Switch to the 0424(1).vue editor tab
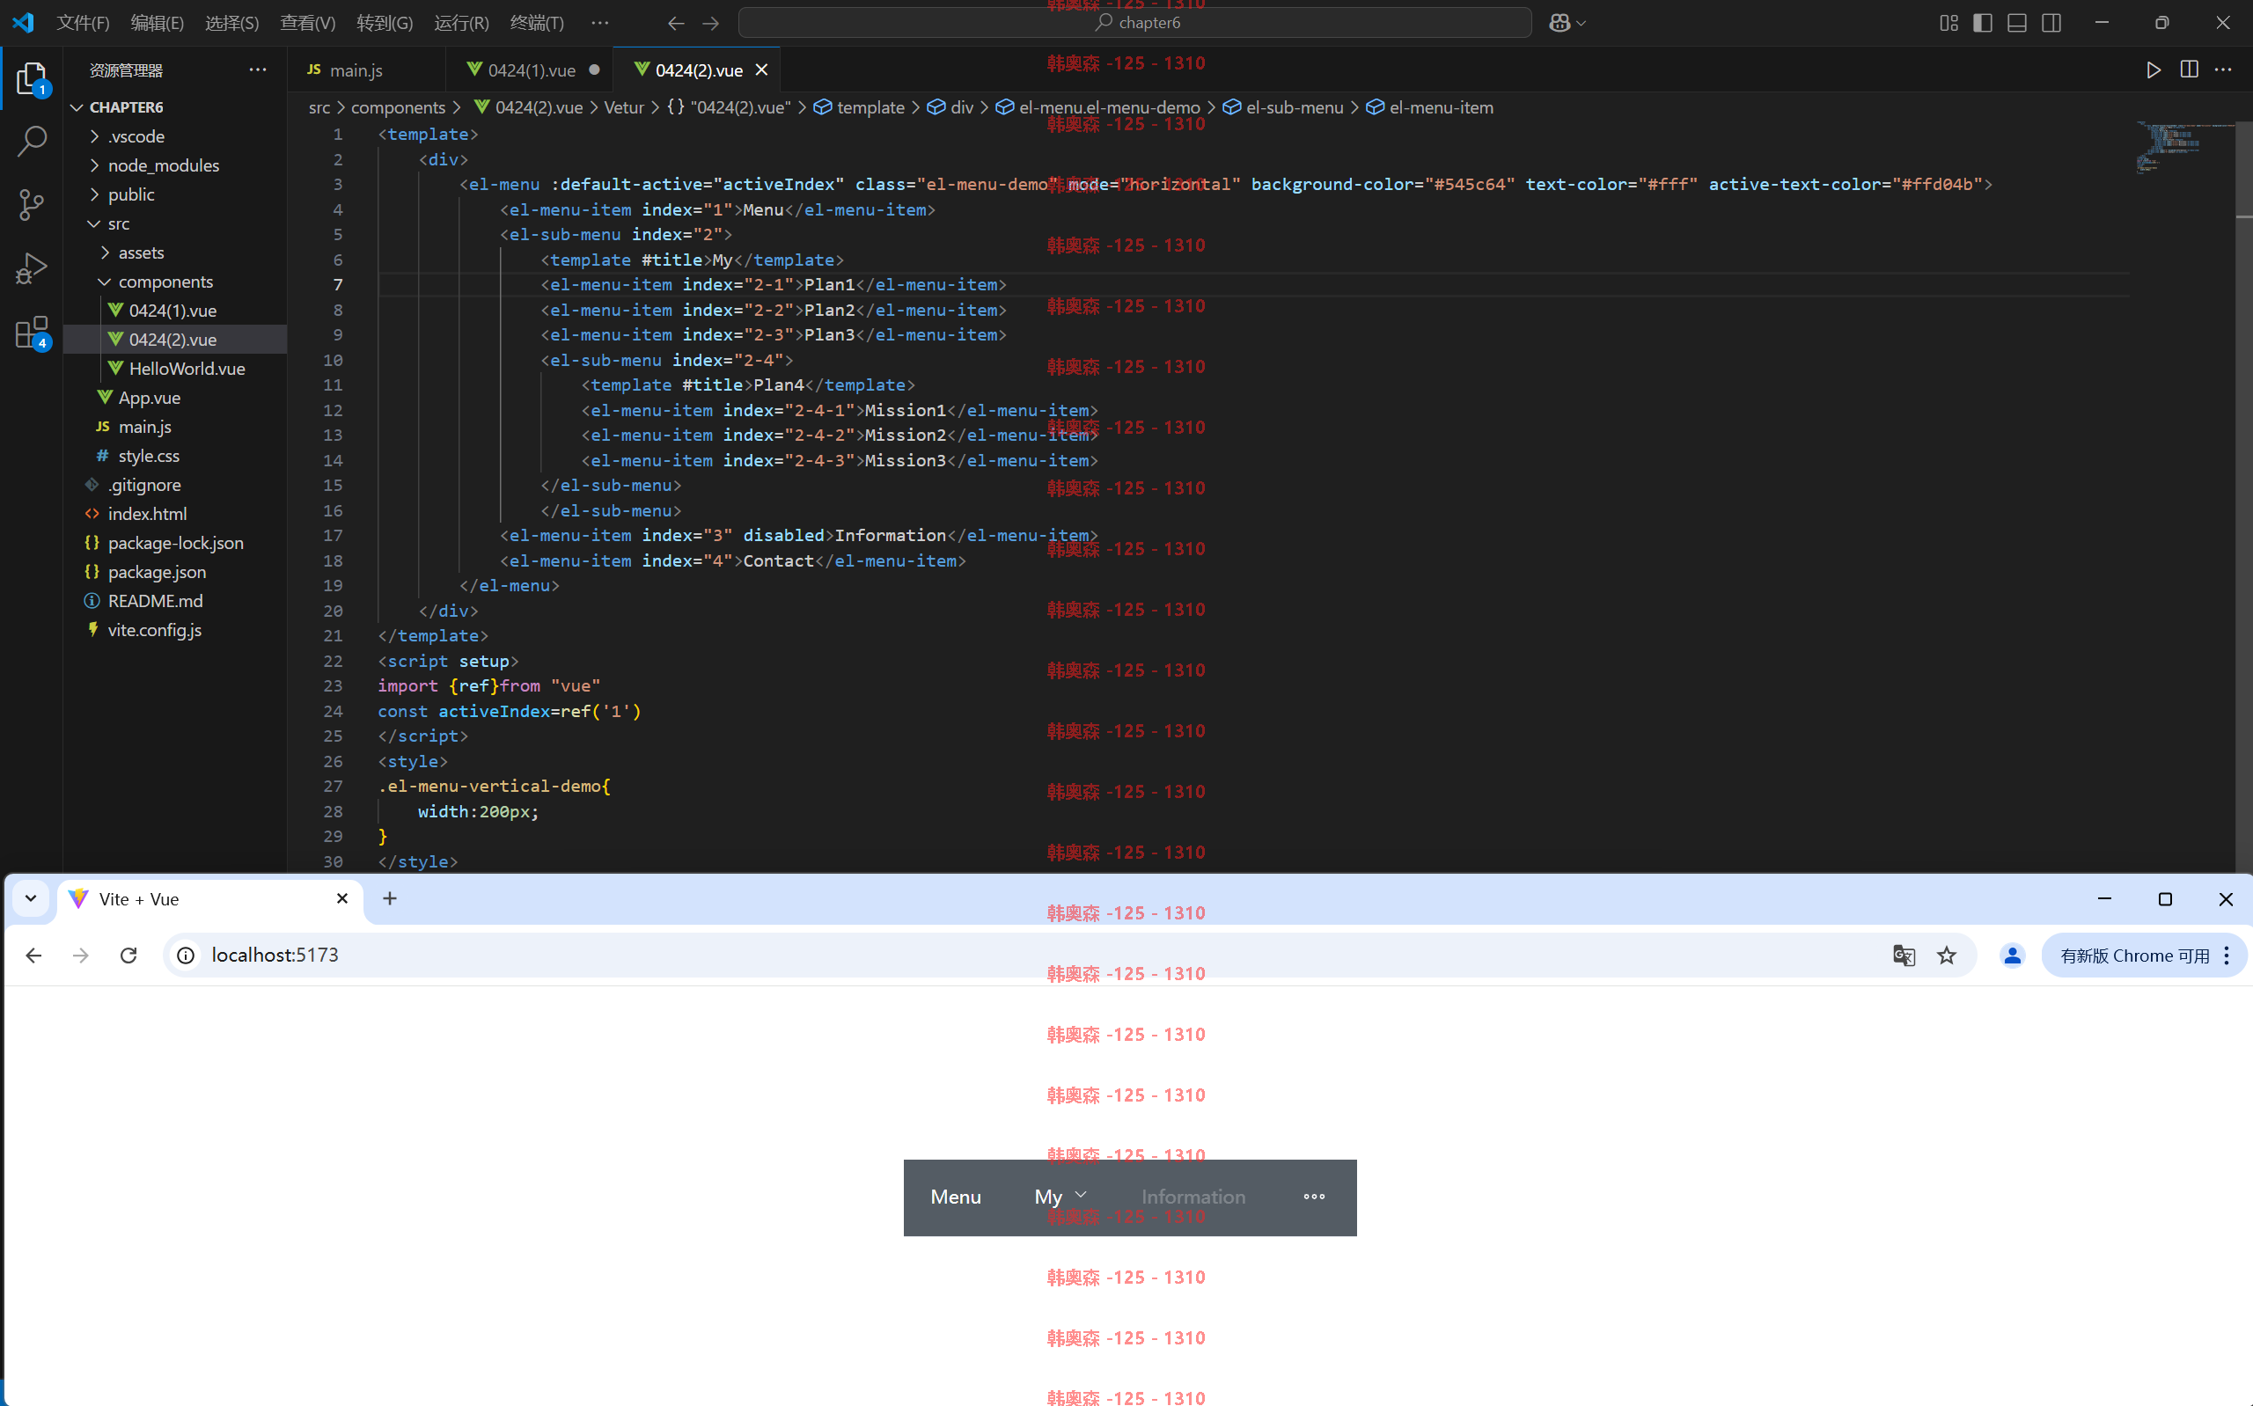Viewport: 2253px width, 1406px height. click(530, 70)
